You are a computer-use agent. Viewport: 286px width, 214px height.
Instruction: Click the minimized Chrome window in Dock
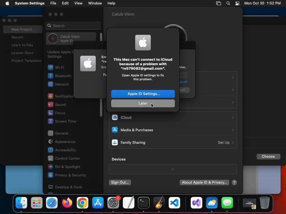tap(249, 203)
